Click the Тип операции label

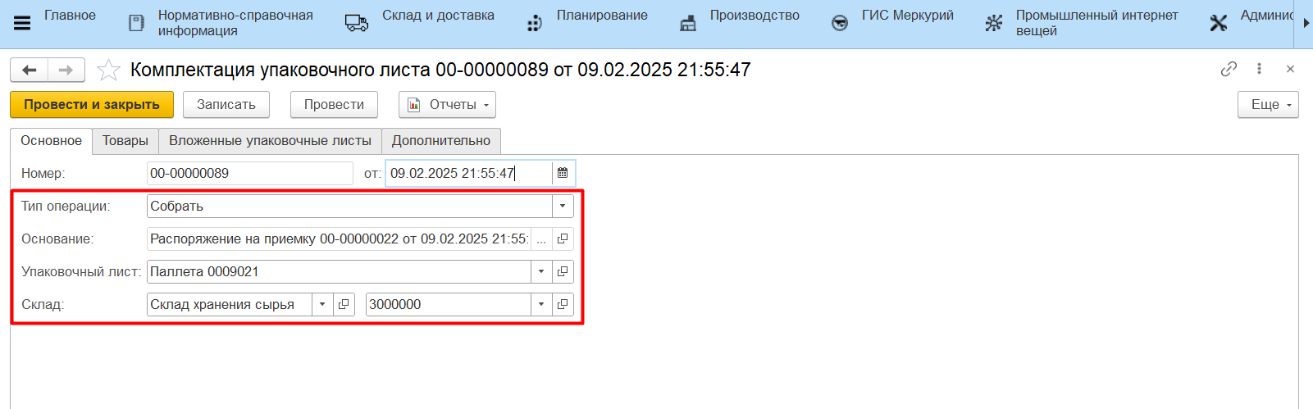(x=66, y=207)
